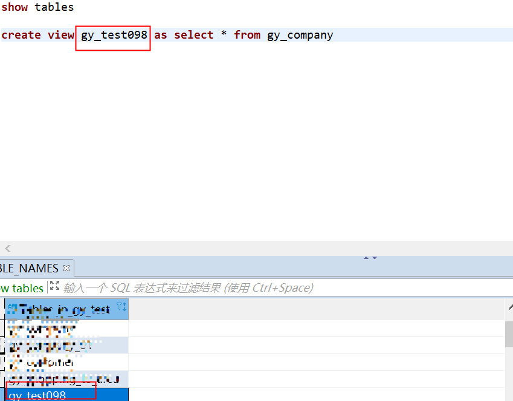513x401 pixels.
Task: Switch to the TABLE_NAMES tab
Action: (x=29, y=268)
